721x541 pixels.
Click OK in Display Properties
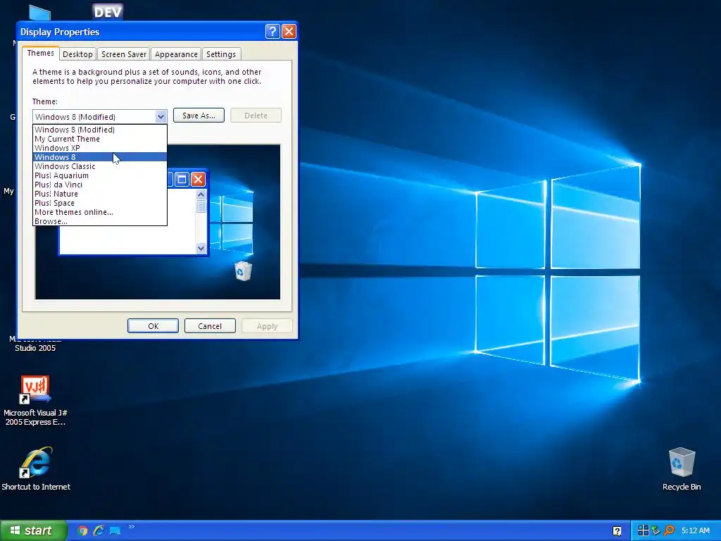coord(153,325)
